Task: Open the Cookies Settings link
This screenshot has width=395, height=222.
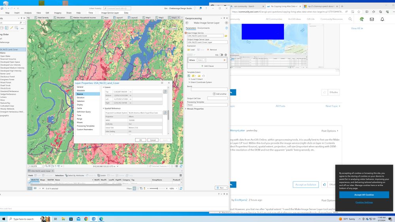Action: 364,202
